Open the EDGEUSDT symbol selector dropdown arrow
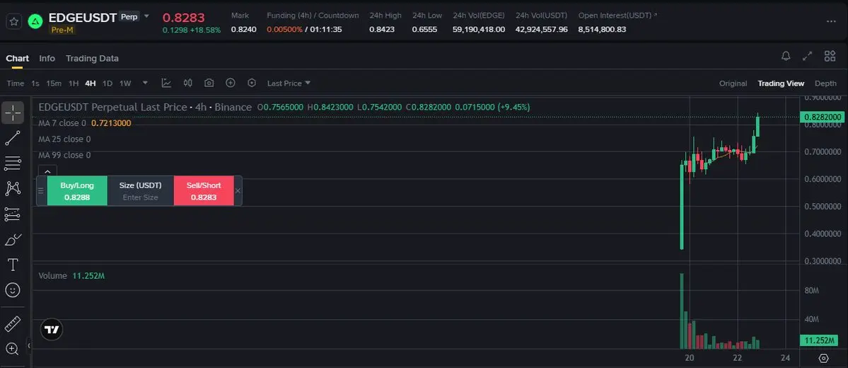848x368 pixels. tap(146, 16)
